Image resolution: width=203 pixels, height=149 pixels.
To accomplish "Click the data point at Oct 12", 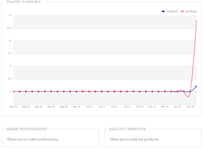I will coord(152,91).
